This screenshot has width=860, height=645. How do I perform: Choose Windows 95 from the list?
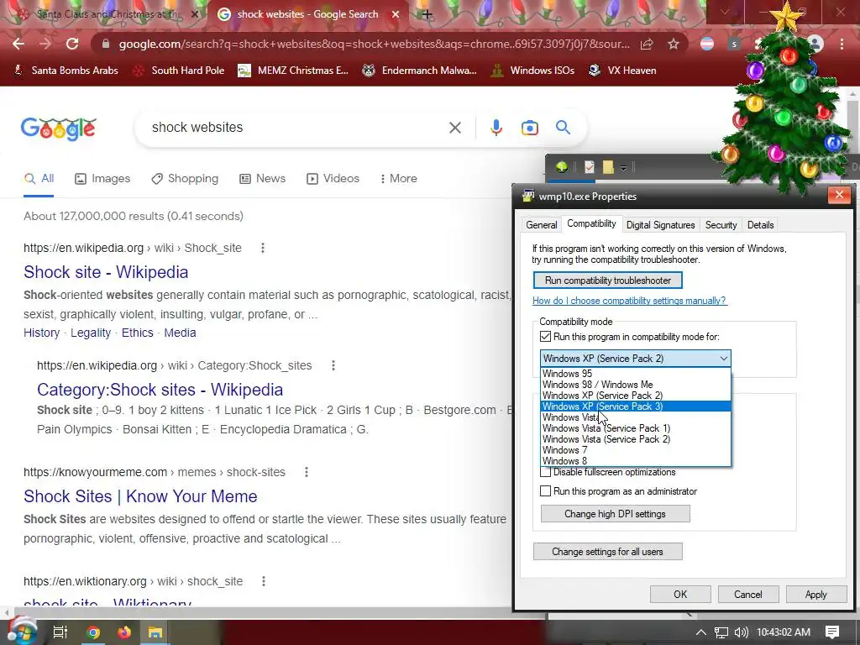pos(636,374)
